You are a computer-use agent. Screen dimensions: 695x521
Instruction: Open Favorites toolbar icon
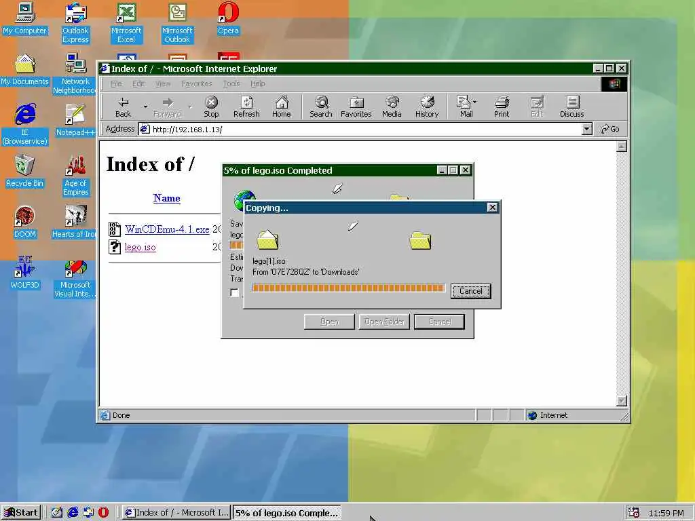pyautogui.click(x=356, y=107)
